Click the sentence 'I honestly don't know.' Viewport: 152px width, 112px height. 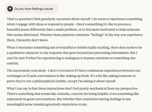(32, 40)
